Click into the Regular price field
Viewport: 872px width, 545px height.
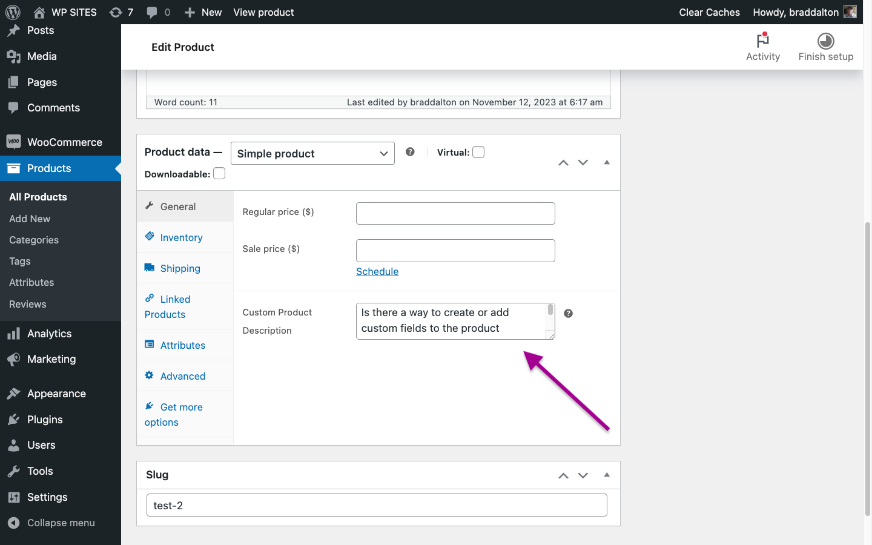click(455, 213)
